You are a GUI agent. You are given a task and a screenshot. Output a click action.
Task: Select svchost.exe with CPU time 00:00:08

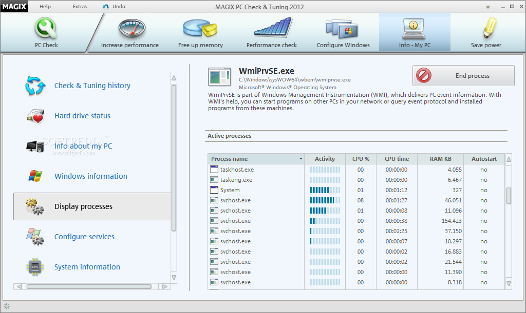click(x=356, y=211)
